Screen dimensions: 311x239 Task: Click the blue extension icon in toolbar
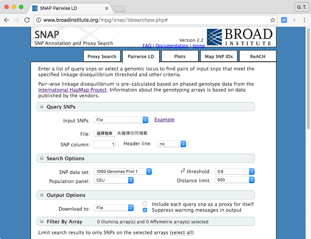point(284,20)
